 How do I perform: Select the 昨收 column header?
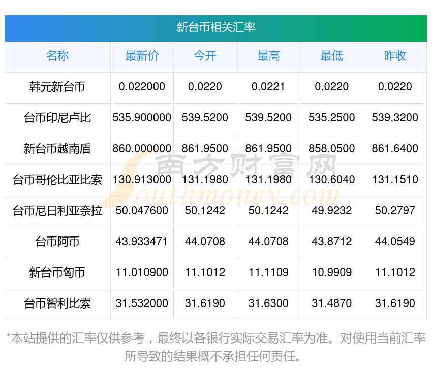pyautogui.click(x=395, y=56)
